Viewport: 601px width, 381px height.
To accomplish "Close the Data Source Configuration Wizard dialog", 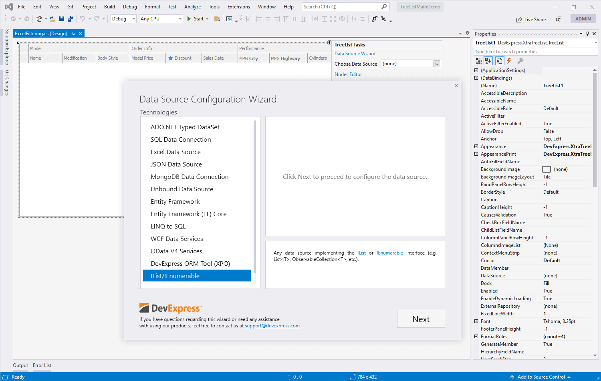I will 456,86.
